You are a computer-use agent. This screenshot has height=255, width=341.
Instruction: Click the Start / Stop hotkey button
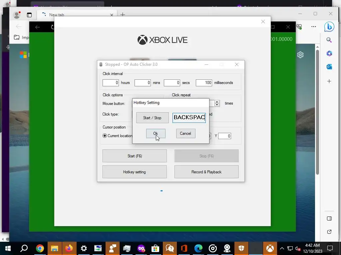[x=152, y=118]
